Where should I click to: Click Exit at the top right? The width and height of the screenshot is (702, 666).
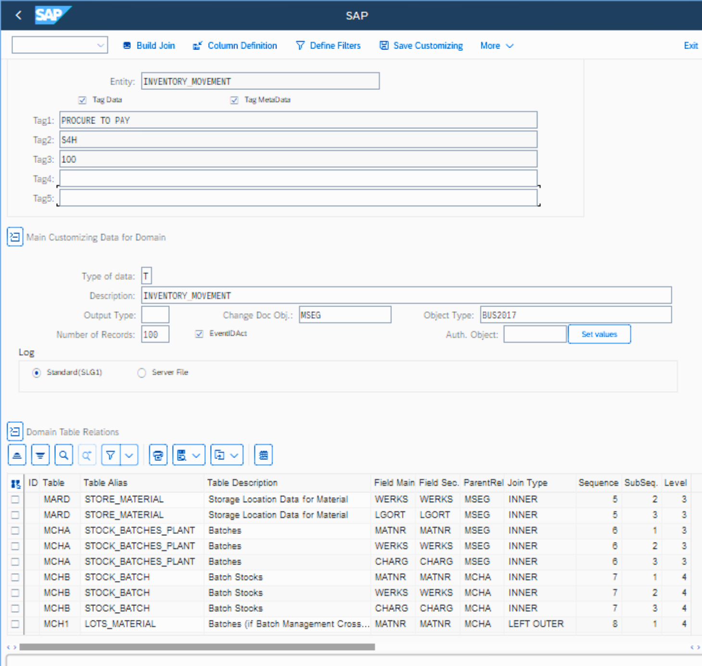[690, 46]
